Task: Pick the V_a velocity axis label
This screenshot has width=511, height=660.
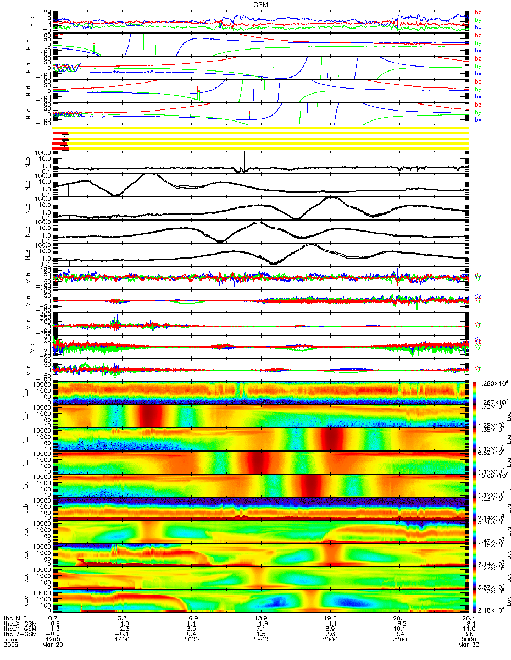Action: click(27, 323)
